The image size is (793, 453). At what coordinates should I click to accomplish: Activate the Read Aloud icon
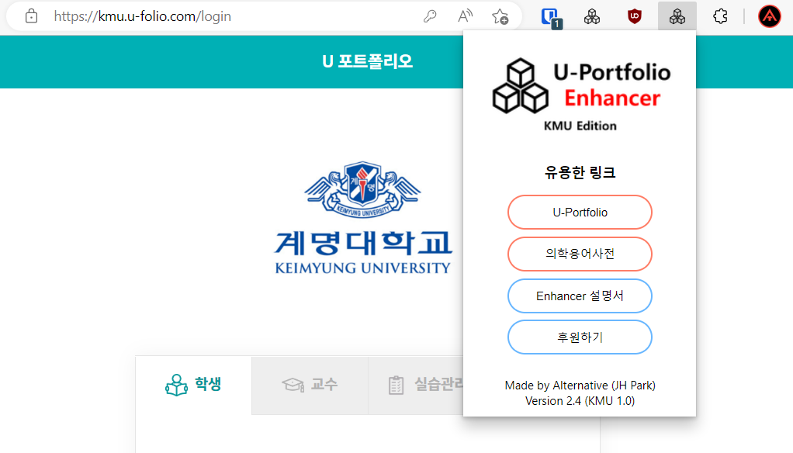point(465,16)
